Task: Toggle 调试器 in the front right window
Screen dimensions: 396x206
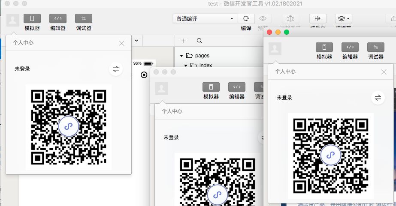Action: click(x=376, y=47)
